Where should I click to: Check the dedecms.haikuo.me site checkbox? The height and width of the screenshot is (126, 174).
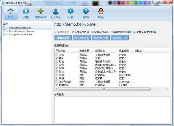[4, 31]
